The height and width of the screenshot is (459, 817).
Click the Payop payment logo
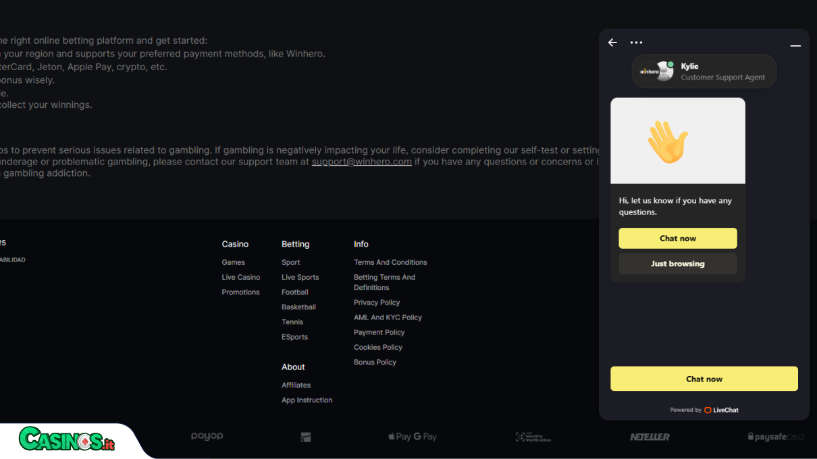click(207, 437)
